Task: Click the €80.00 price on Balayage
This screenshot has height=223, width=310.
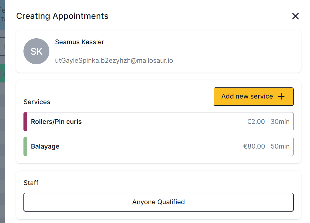Action: coord(254,146)
